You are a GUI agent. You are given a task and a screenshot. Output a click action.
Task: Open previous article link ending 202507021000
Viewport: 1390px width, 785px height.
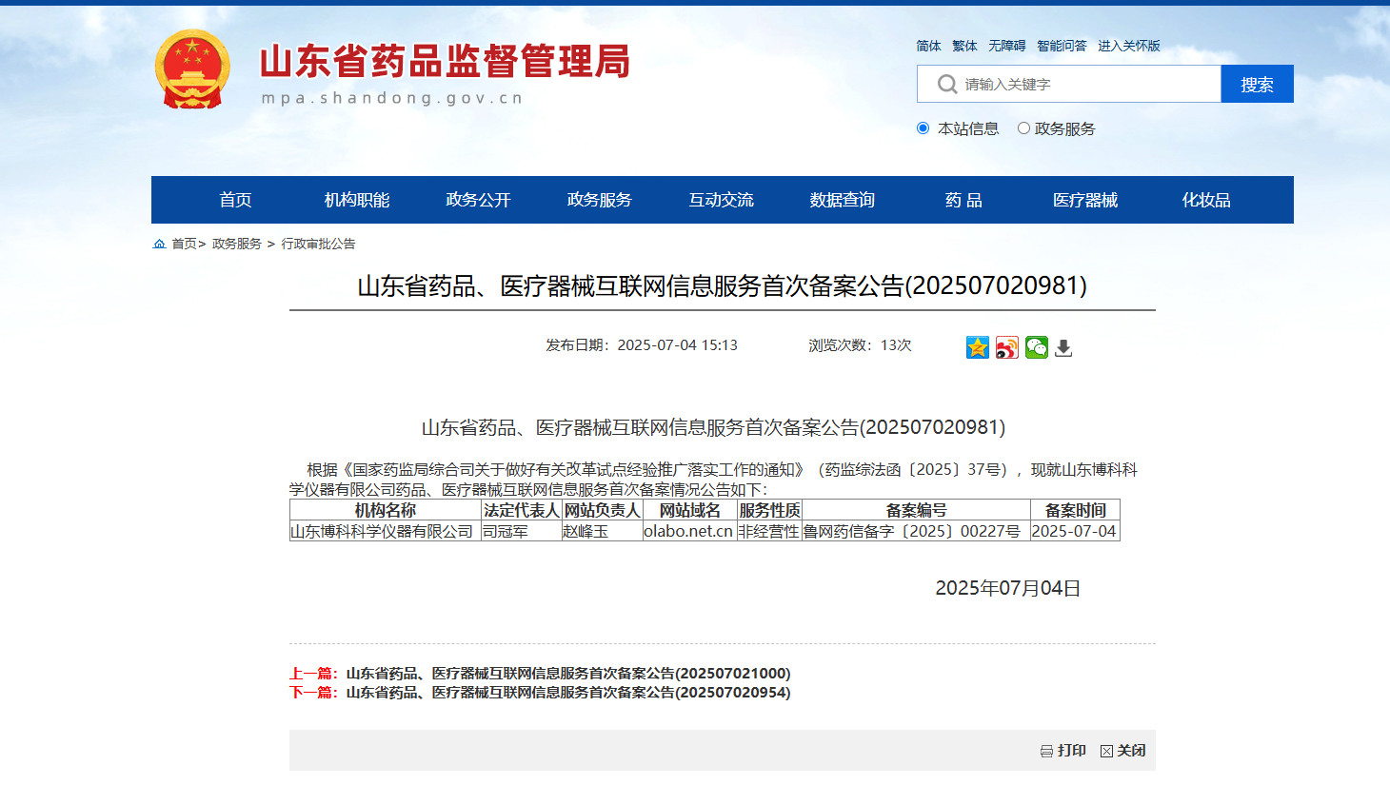(x=567, y=674)
